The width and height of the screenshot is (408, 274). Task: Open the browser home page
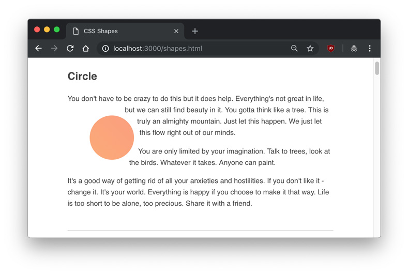click(x=86, y=49)
